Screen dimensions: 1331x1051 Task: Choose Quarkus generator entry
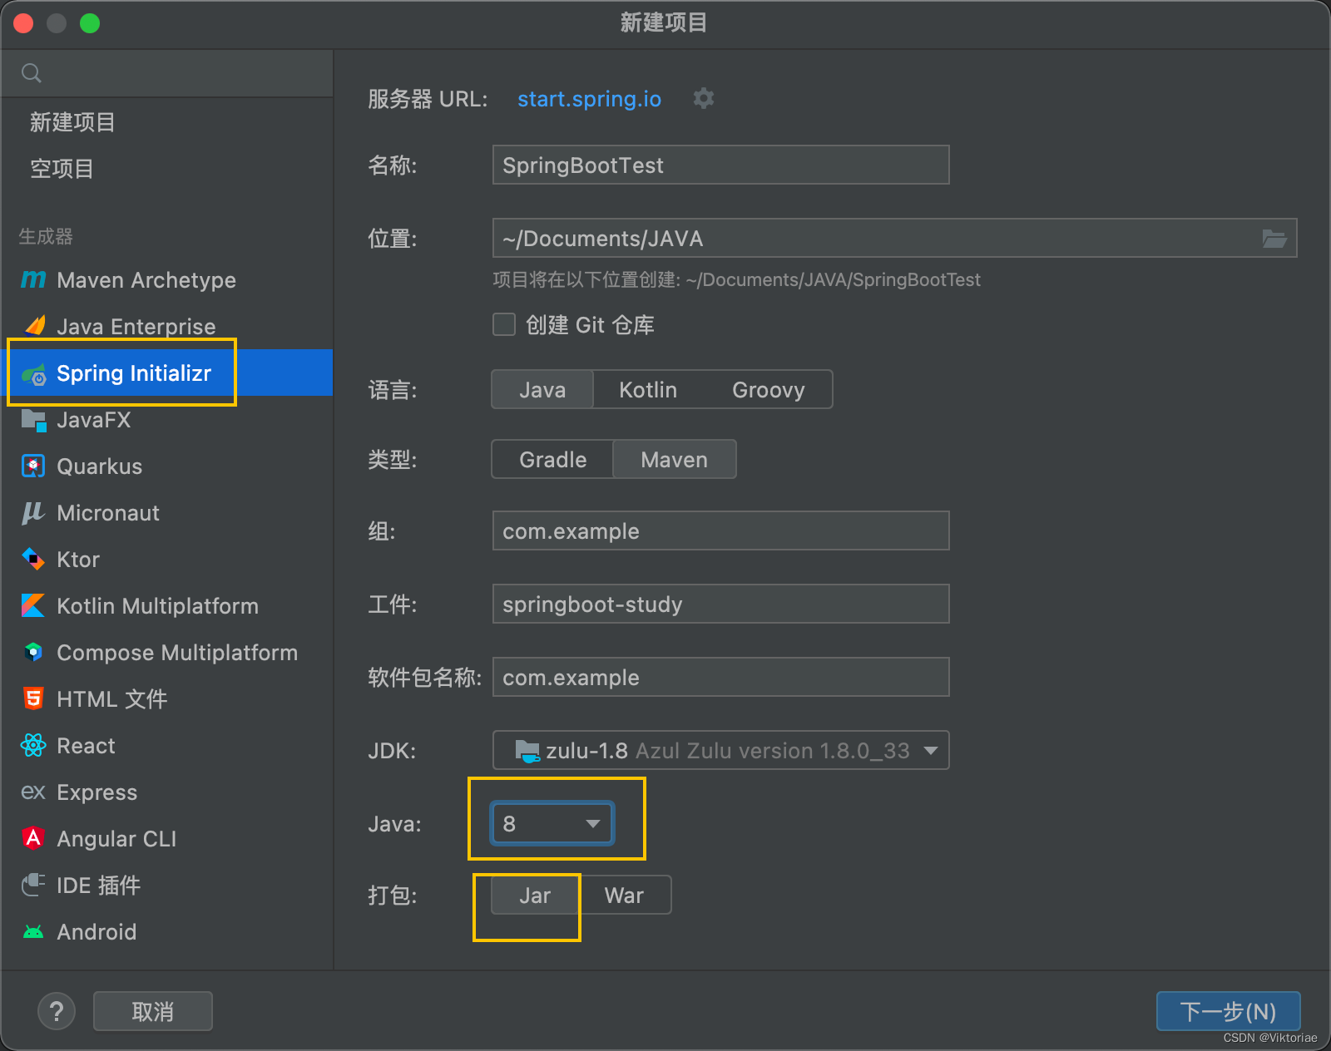point(166,466)
